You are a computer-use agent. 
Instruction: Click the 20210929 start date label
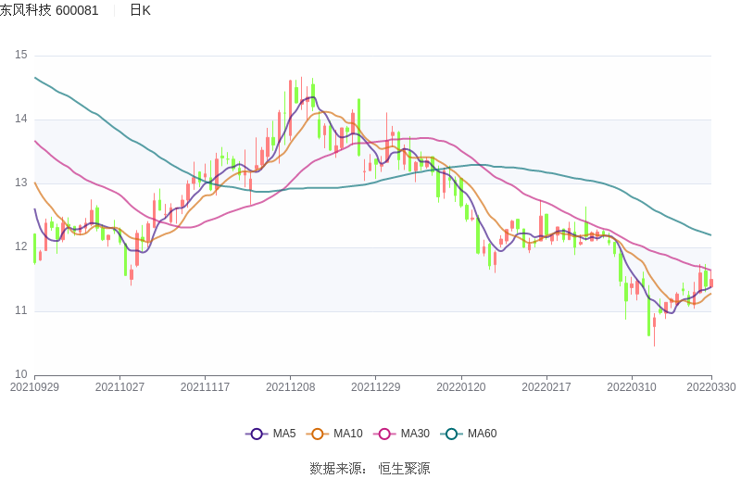point(34,387)
